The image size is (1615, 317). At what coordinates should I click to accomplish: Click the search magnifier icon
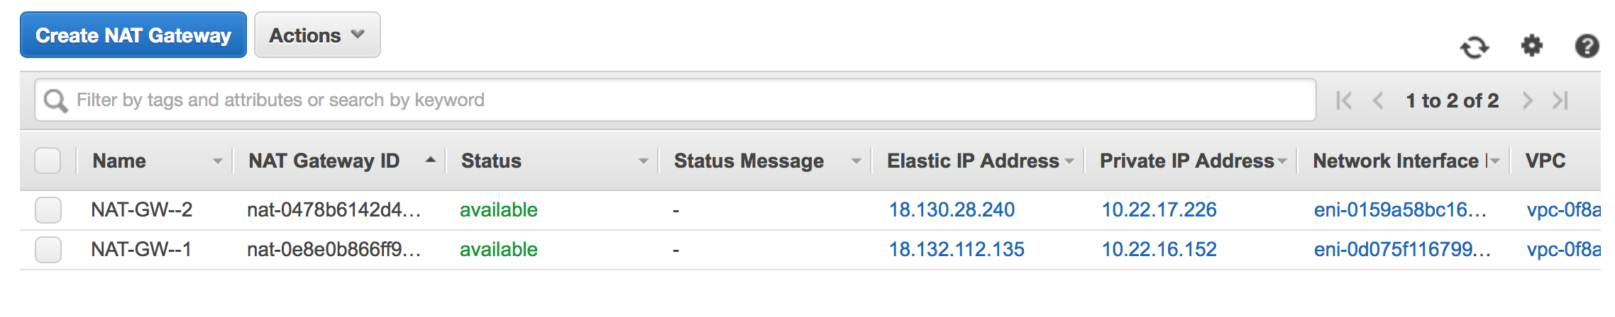(55, 100)
